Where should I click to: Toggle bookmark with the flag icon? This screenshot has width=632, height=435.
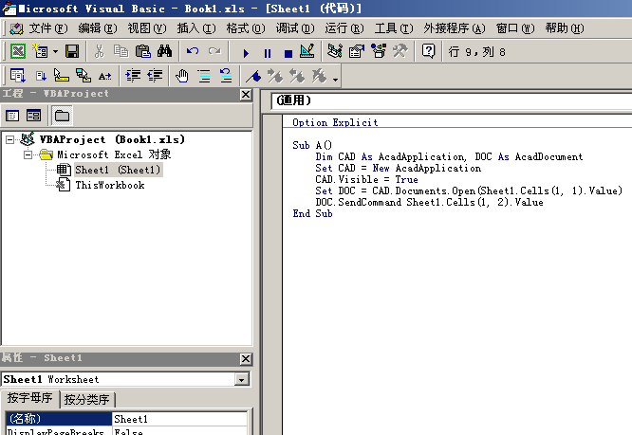[254, 75]
